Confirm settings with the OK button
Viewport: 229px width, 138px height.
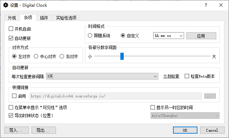[x=185, y=130]
